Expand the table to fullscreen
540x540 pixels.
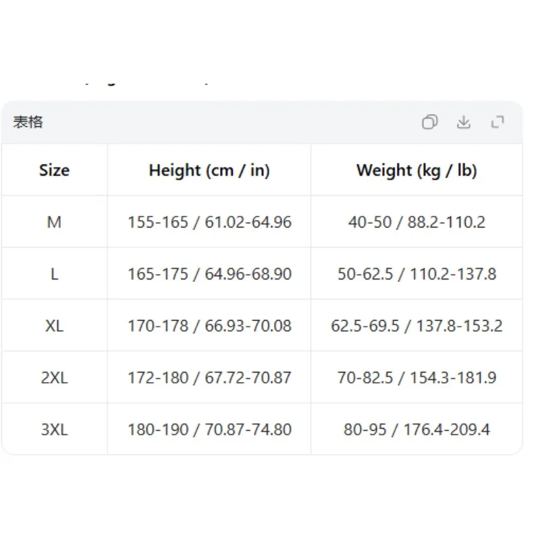(x=497, y=122)
